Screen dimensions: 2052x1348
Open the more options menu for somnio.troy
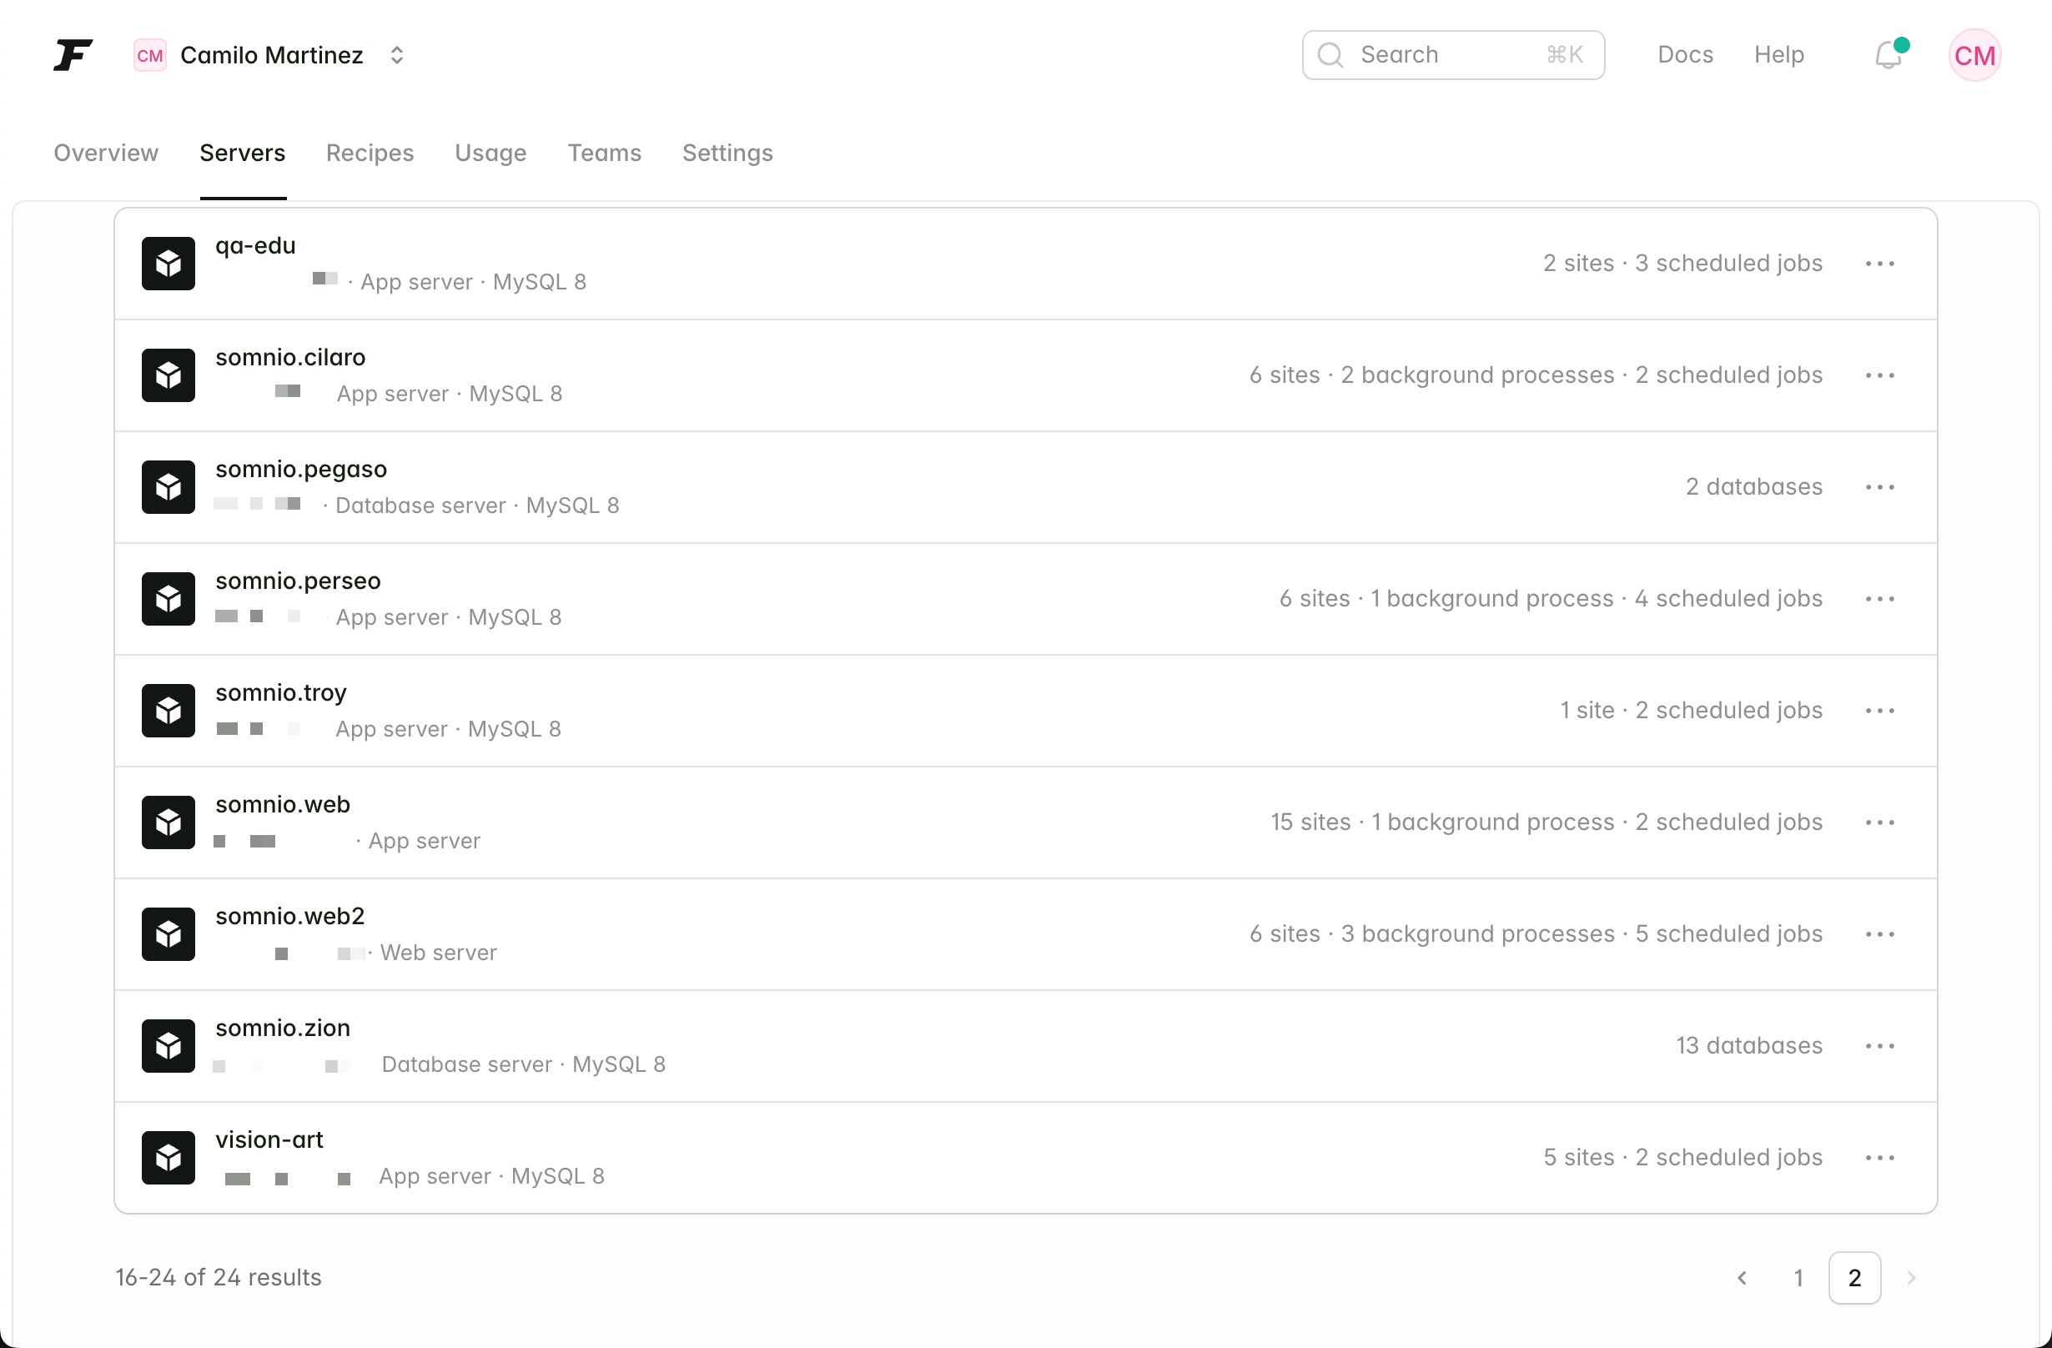1879,712
